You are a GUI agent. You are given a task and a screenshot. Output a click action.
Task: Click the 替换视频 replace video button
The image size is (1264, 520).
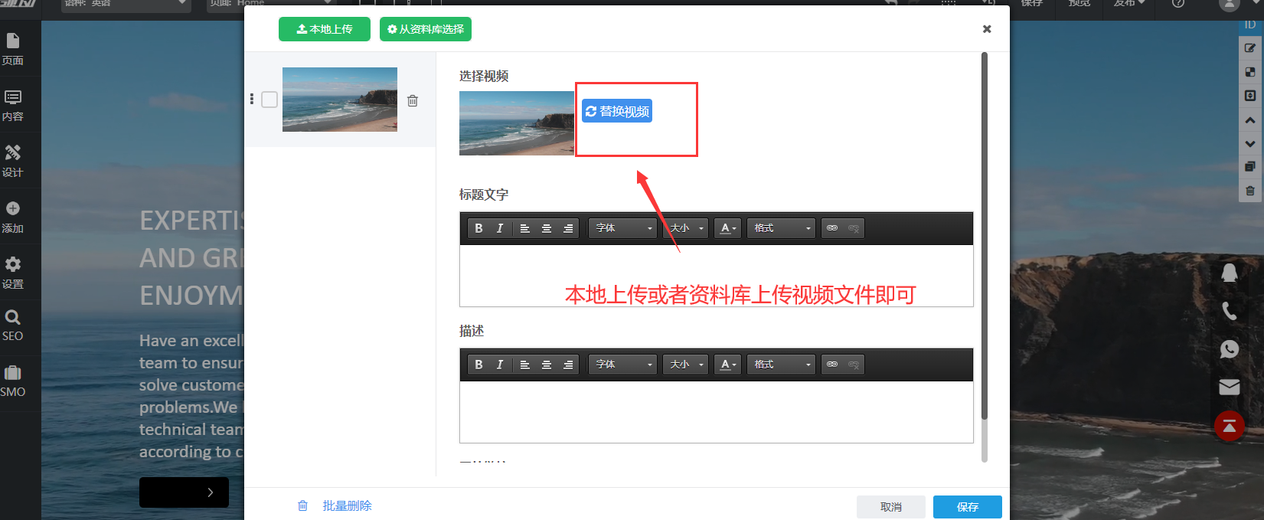[617, 111]
